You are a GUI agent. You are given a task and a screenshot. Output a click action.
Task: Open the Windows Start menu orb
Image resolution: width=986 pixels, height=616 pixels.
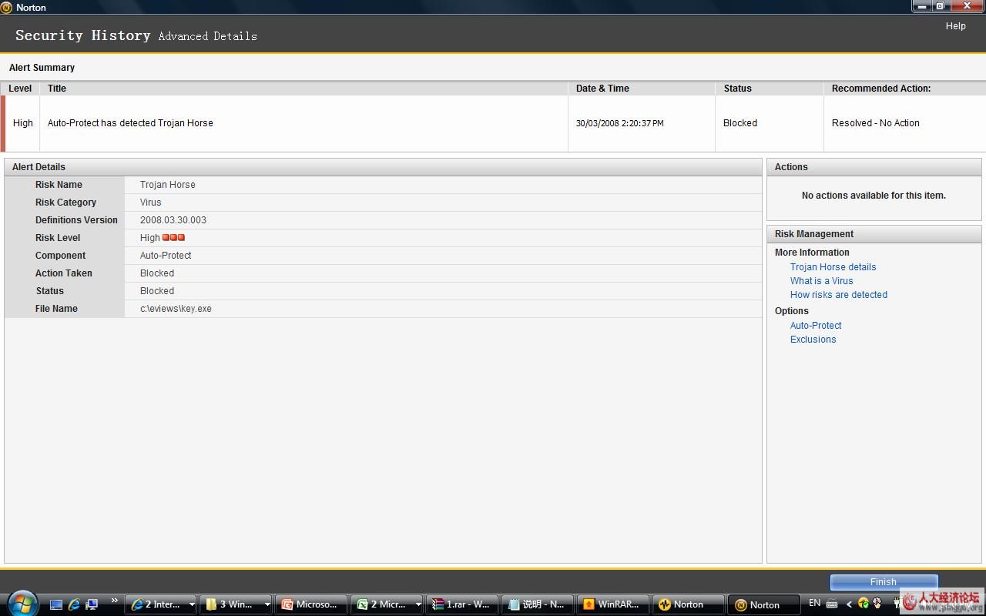(x=22, y=602)
